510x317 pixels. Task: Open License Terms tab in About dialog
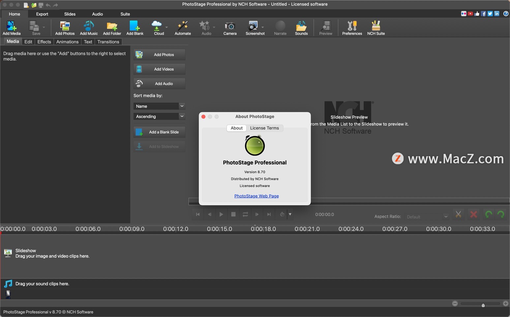[x=264, y=128]
